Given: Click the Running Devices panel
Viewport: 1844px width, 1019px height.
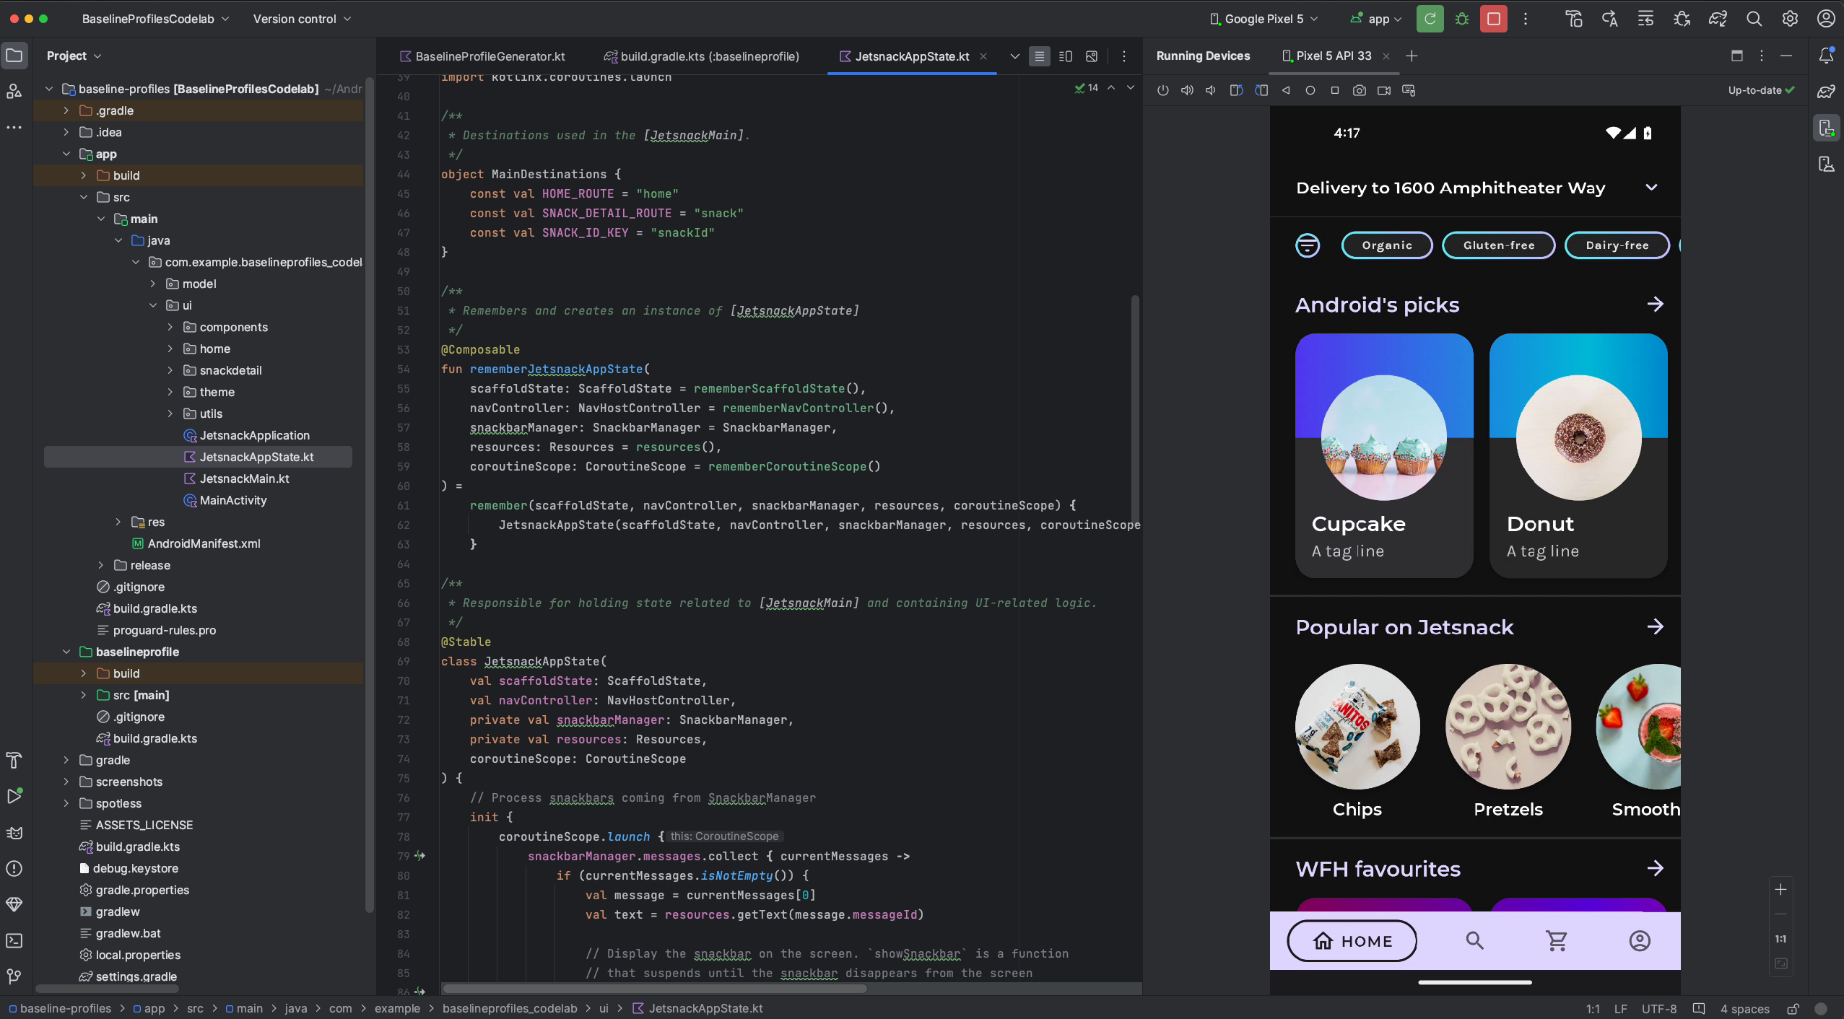Looking at the screenshot, I should pos(1203,56).
